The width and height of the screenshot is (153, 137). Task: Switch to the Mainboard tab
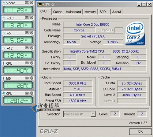(x=73, y=12)
